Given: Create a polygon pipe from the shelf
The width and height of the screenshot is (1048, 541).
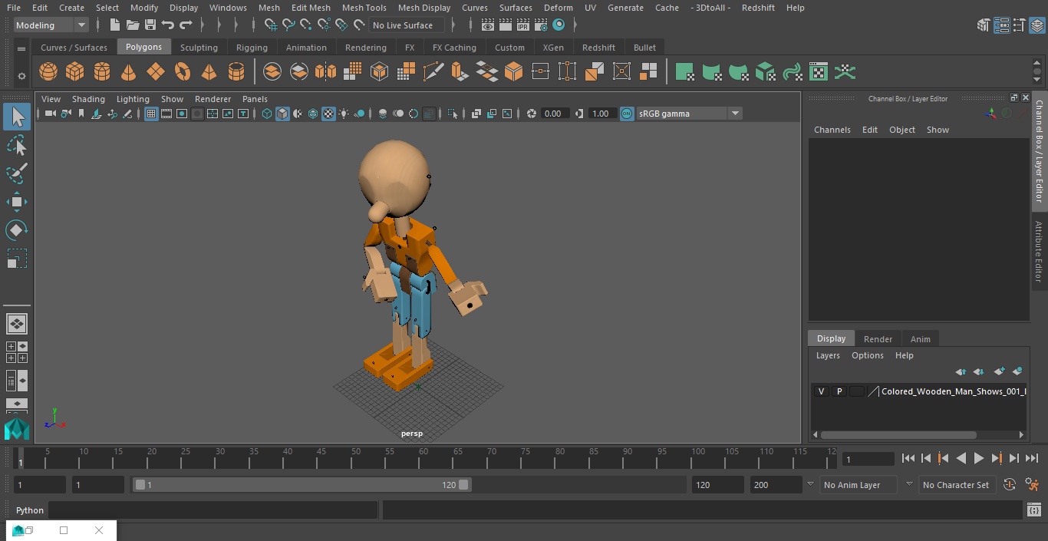Looking at the screenshot, I should click(x=236, y=72).
